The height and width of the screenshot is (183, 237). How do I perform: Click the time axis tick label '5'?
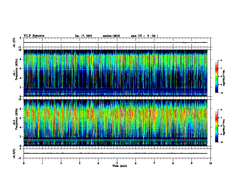(x=117, y=163)
